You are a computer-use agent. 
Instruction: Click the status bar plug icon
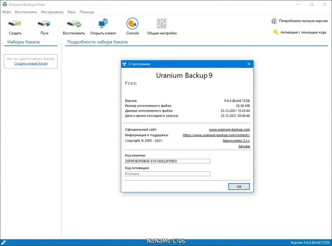pos(4,242)
